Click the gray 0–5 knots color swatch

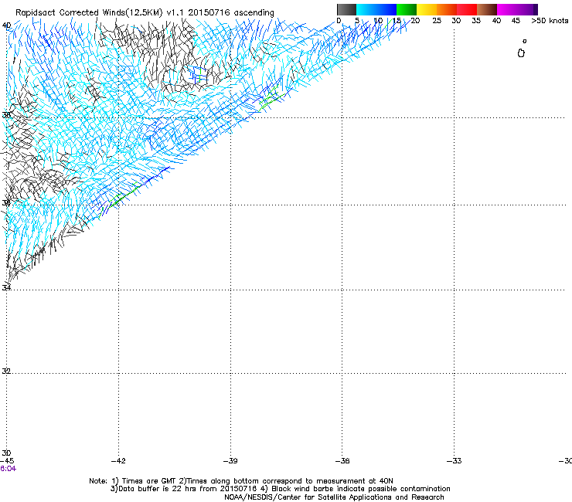[x=346, y=9]
